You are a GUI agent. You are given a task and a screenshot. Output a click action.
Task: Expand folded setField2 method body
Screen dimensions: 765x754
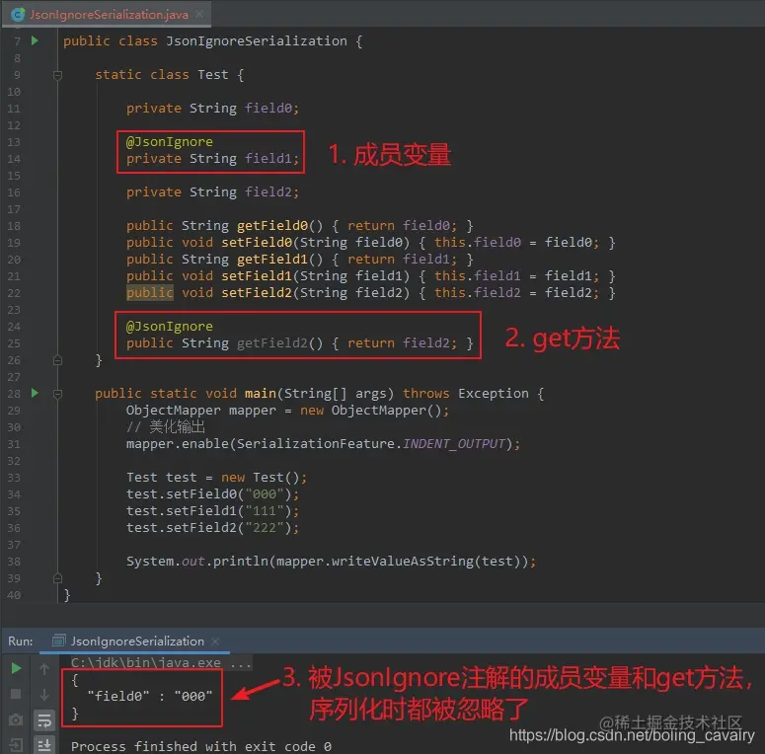pos(516,293)
